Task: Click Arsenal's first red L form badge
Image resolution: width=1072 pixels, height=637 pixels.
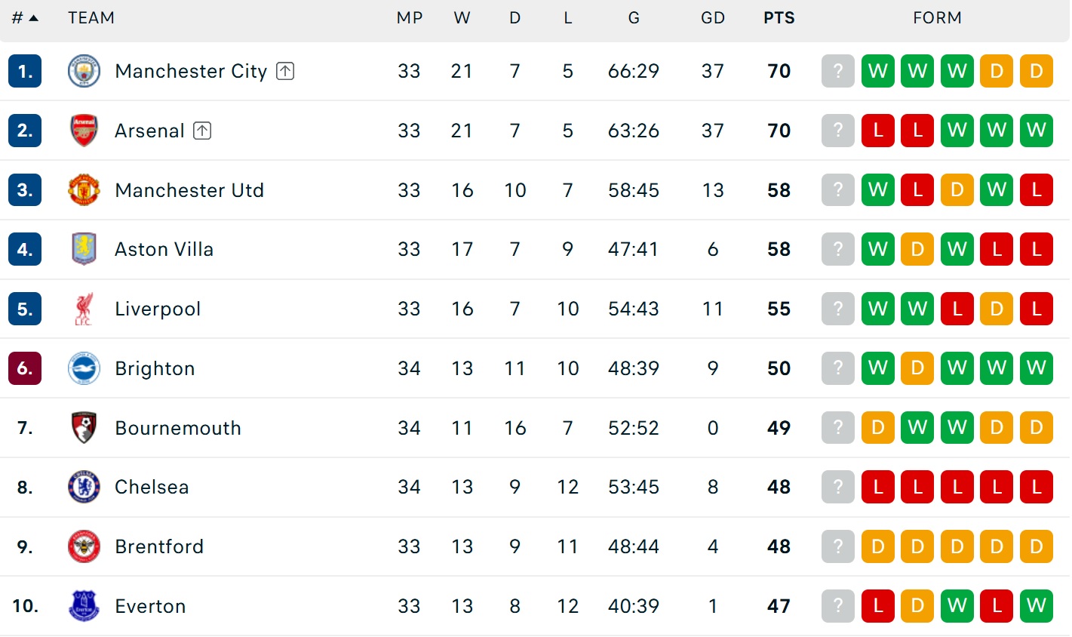Action: click(877, 131)
